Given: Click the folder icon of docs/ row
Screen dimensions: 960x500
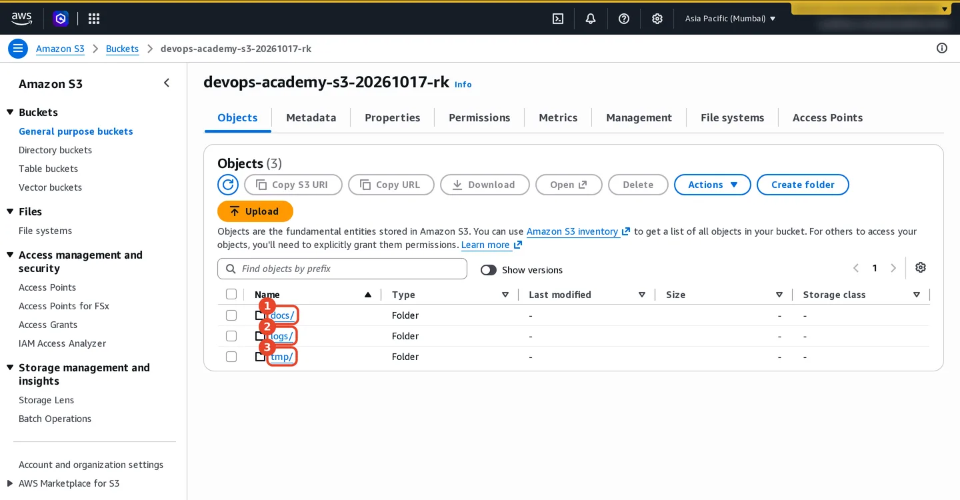Looking at the screenshot, I should point(260,315).
